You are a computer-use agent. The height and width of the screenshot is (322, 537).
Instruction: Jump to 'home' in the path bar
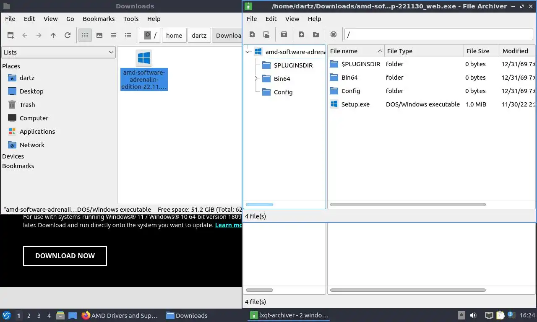[x=174, y=35]
